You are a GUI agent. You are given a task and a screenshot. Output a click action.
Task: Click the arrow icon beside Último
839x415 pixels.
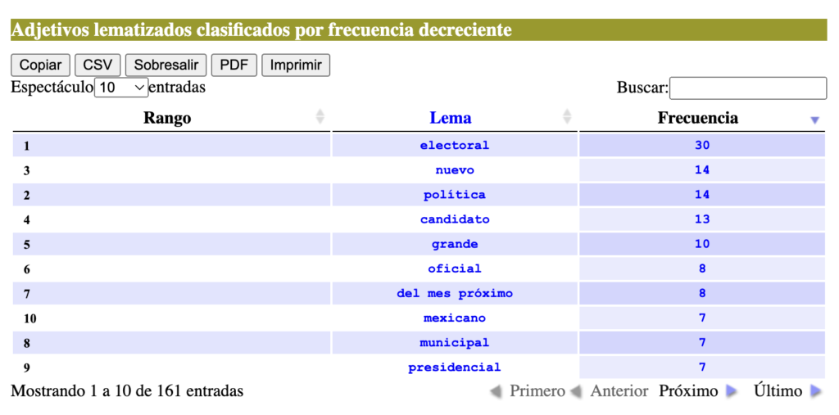click(x=815, y=391)
